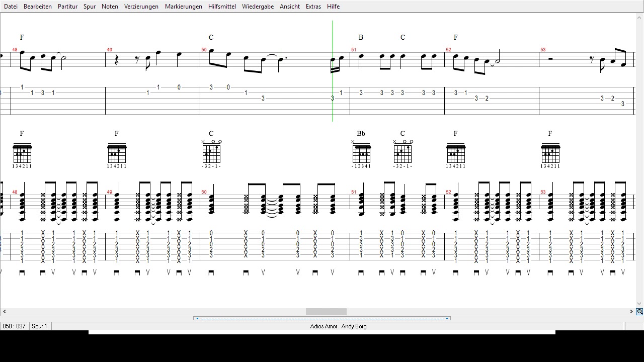Screen dimensions: 644x362
Task: Select the C chord diagram above lower measure 50
Action: point(211,152)
